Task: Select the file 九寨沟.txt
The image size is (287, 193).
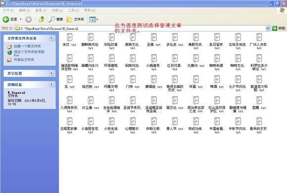Action: coord(195,61)
